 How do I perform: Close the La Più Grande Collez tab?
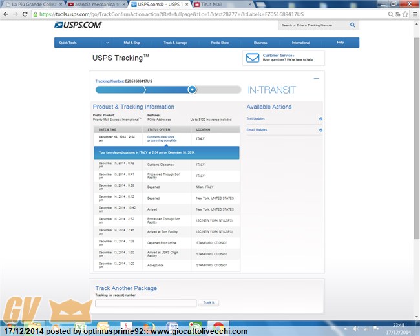tap(61, 5)
